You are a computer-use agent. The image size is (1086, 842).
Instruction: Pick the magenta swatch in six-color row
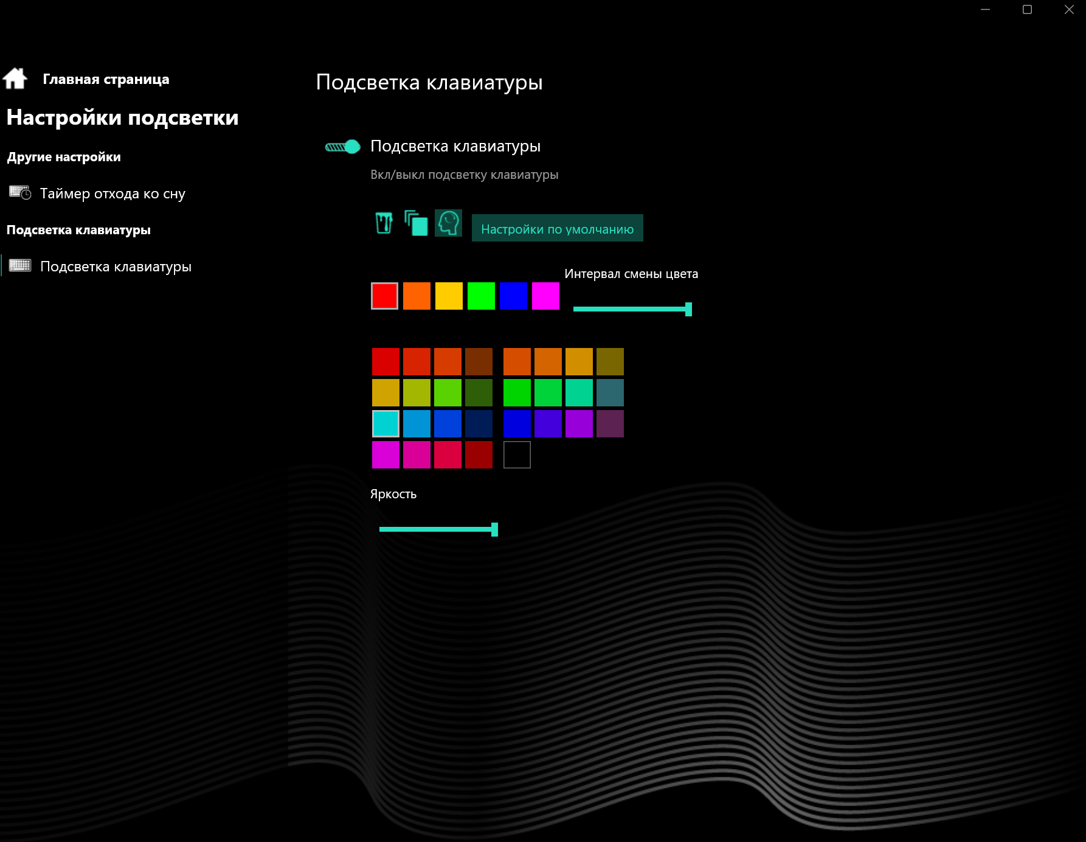546,296
